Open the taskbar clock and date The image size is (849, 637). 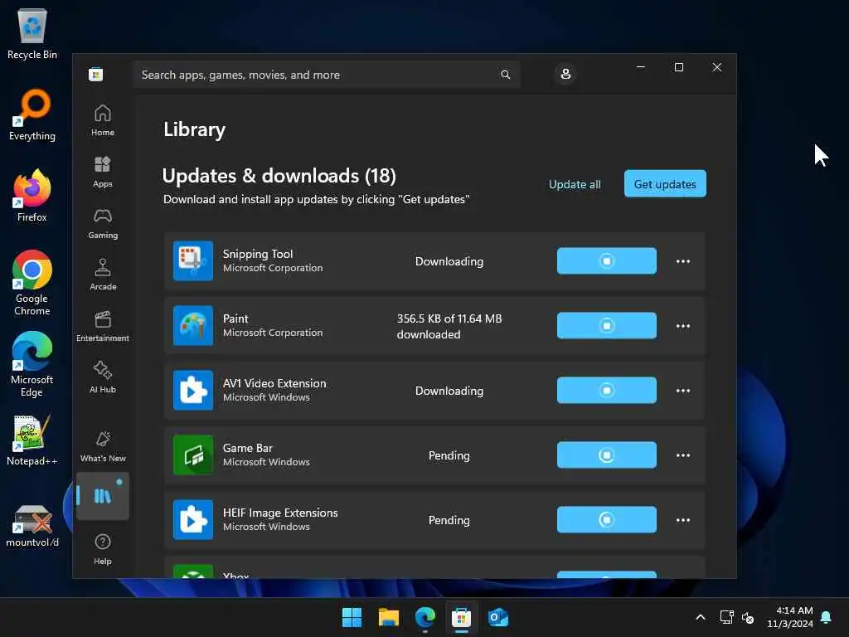(790, 617)
